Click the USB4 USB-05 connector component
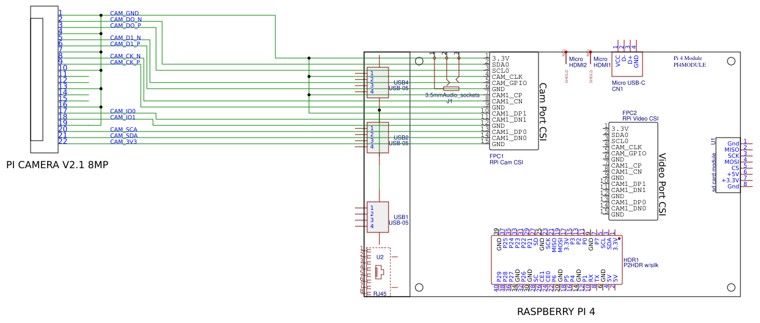 [x=378, y=83]
